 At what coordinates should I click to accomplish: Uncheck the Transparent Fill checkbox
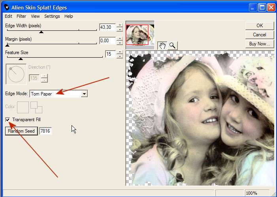(x=8, y=120)
